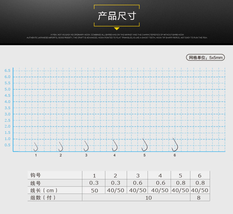233x214 pixels.
Task: Click the yellow triangle below the title
Action: tap(117, 28)
